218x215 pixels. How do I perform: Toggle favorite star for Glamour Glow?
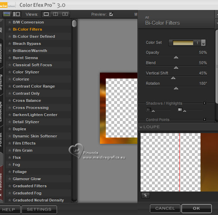(x=9, y=179)
